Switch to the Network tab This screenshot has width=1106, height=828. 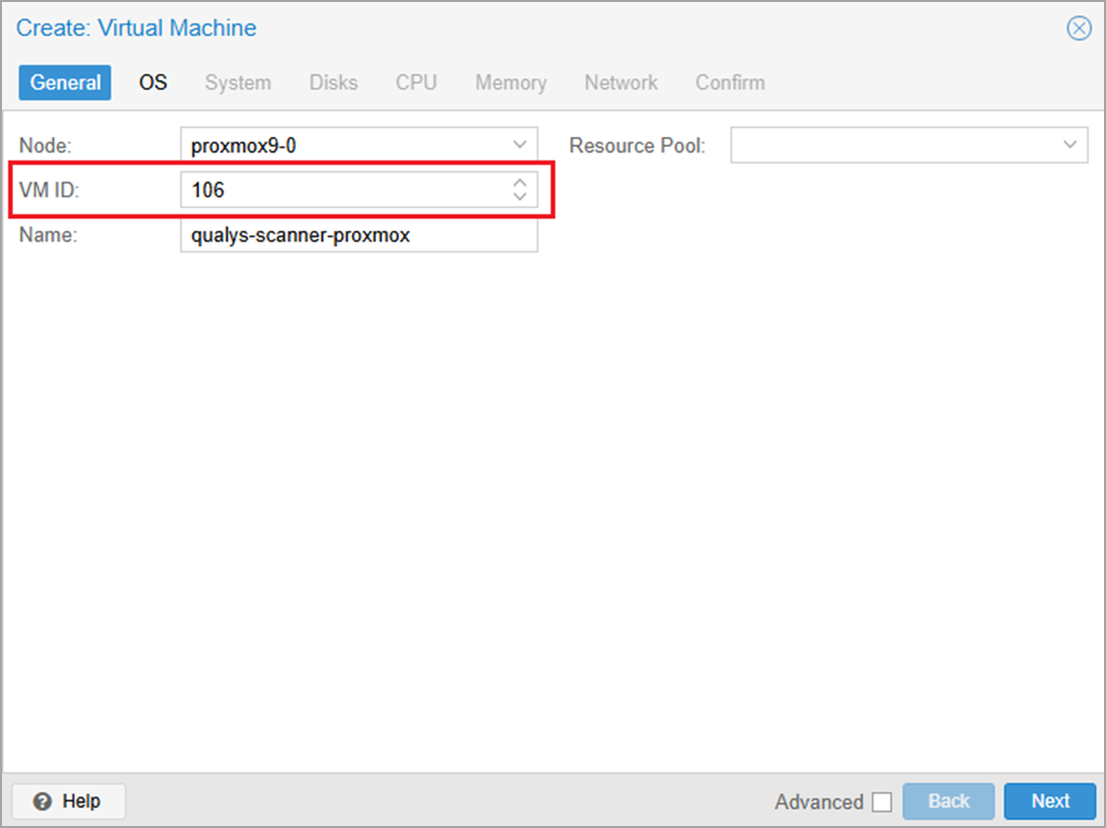tap(621, 83)
